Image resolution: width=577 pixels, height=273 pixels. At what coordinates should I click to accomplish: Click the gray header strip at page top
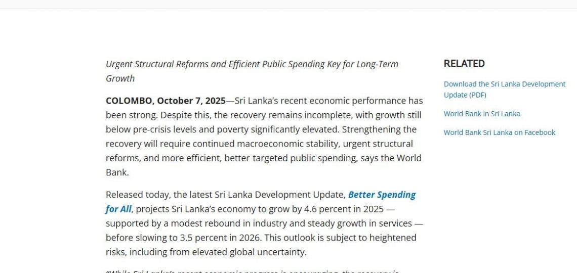coord(288,4)
